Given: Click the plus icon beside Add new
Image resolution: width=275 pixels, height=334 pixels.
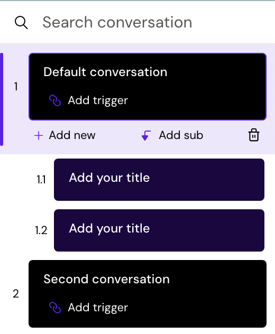Looking at the screenshot, I should pos(39,135).
